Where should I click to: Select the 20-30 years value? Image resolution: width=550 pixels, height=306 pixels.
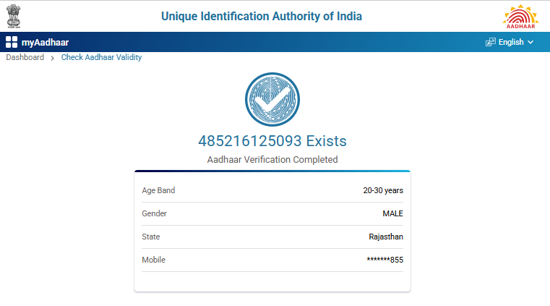point(382,191)
